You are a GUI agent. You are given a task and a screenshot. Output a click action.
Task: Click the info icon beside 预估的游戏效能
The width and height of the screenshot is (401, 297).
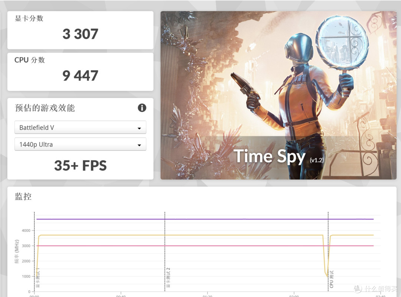142,108
